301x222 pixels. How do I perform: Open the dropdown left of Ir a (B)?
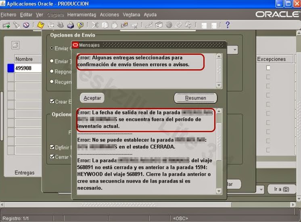click(261, 189)
